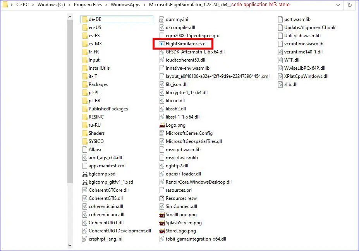Select UtilityLib.wasmlib file name
The width and height of the screenshot is (359, 251).
click(x=302, y=36)
